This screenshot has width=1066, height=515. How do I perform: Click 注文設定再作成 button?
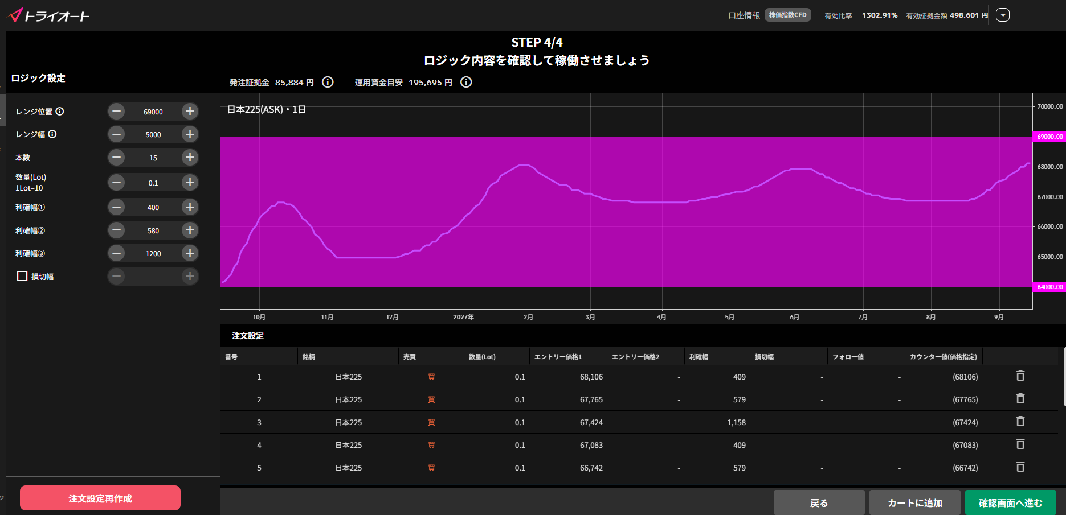[100, 498]
